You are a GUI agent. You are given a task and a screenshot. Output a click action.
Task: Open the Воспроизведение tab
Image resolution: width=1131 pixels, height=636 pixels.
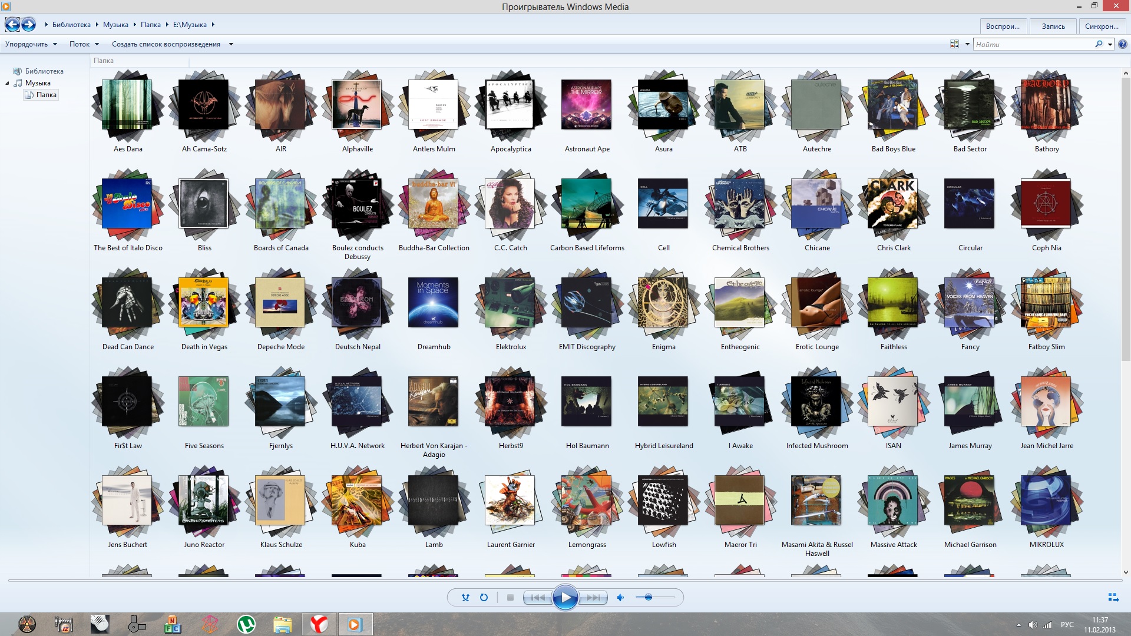tap(1003, 26)
